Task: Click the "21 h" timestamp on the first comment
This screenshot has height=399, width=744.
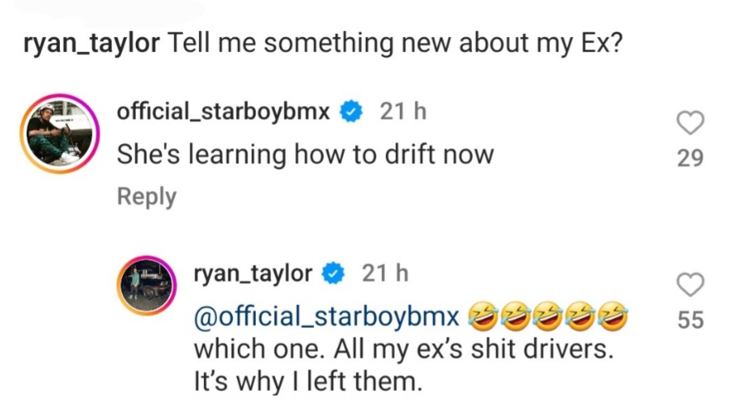Action: (x=402, y=112)
